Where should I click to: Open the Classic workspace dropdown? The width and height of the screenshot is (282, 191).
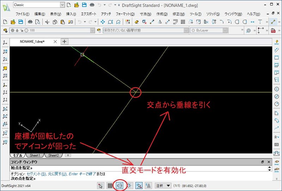pyautogui.click(x=62, y=5)
